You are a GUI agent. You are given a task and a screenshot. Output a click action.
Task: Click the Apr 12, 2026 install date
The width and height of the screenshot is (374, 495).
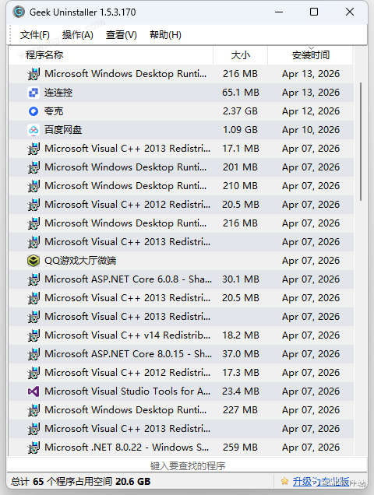point(311,111)
